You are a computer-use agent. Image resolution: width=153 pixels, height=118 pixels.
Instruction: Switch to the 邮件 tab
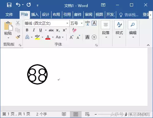(78, 15)
